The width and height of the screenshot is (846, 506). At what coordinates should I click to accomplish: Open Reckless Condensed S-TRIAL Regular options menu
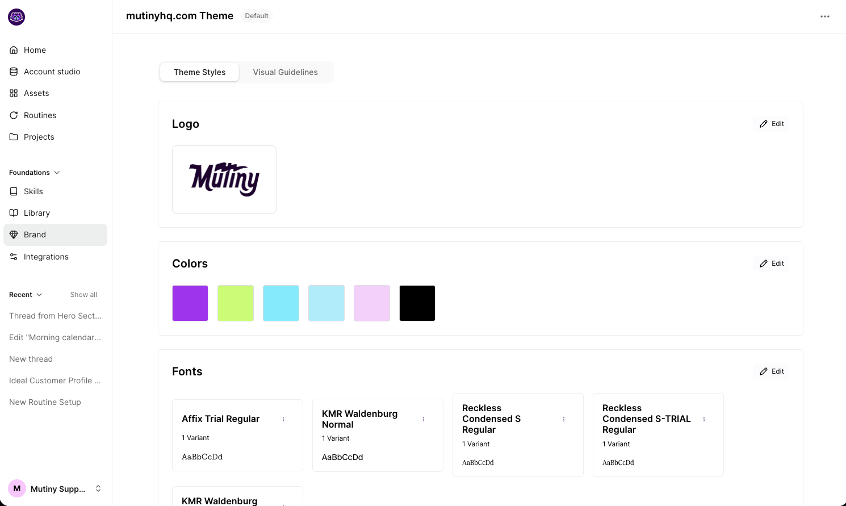coord(704,419)
